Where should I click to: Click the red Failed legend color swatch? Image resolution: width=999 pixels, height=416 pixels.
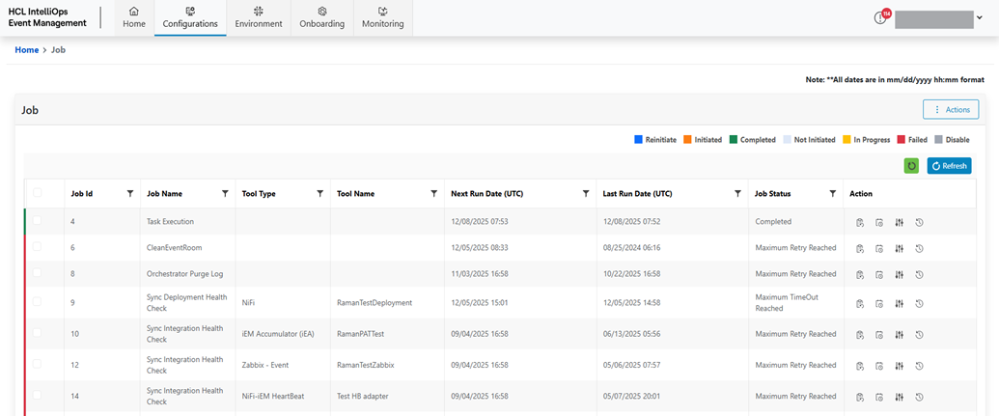(x=902, y=140)
